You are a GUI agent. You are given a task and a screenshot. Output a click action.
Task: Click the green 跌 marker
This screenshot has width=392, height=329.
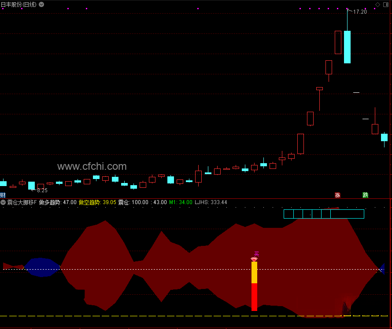click(x=366, y=195)
